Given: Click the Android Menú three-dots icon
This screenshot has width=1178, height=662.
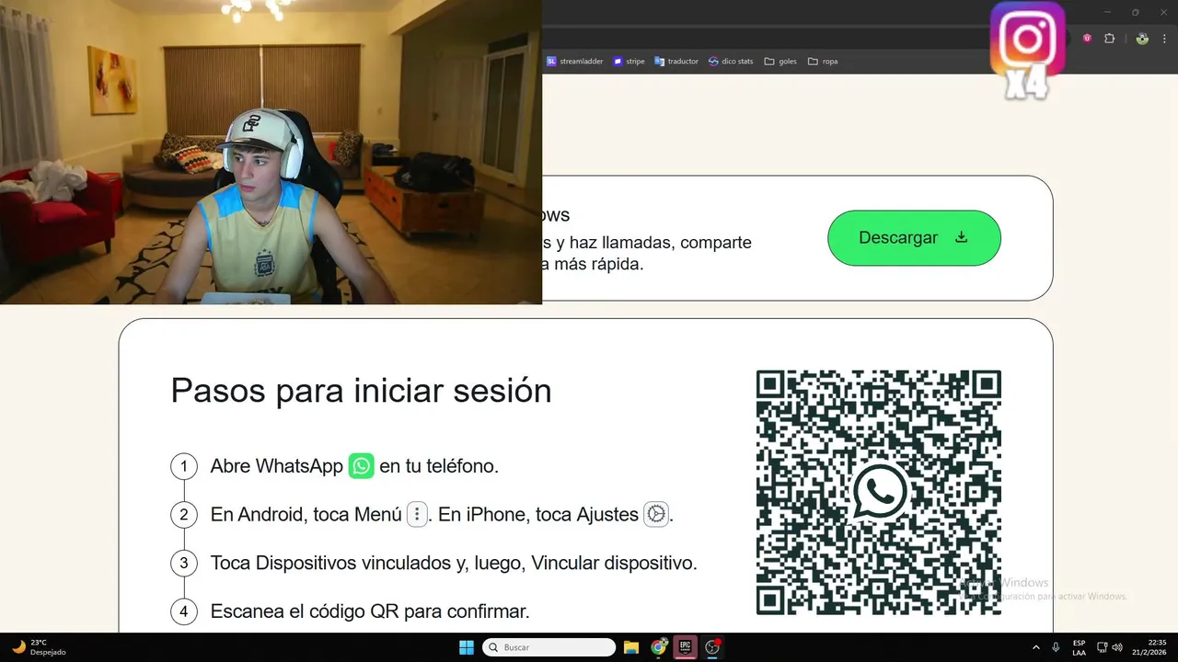Looking at the screenshot, I should [417, 514].
